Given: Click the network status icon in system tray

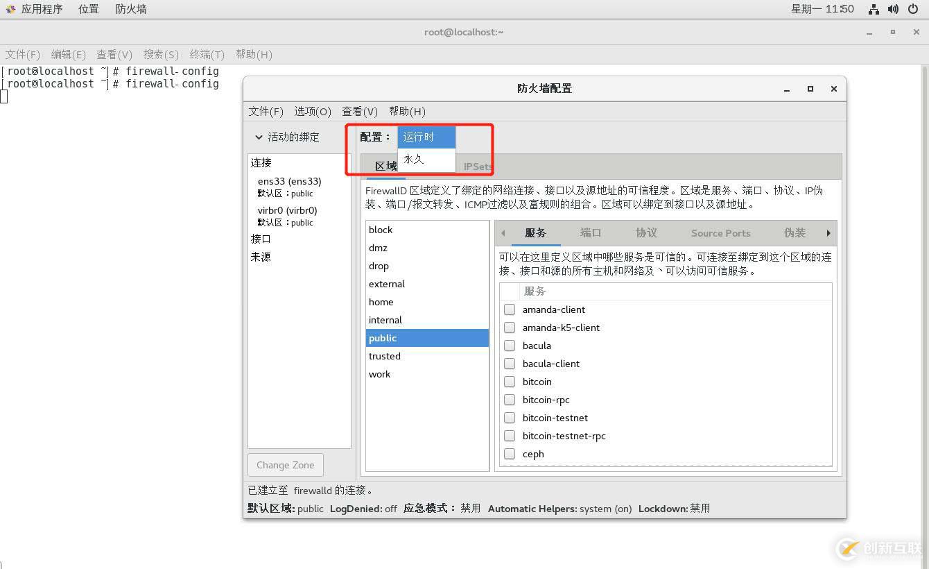Looking at the screenshot, I should coord(874,9).
